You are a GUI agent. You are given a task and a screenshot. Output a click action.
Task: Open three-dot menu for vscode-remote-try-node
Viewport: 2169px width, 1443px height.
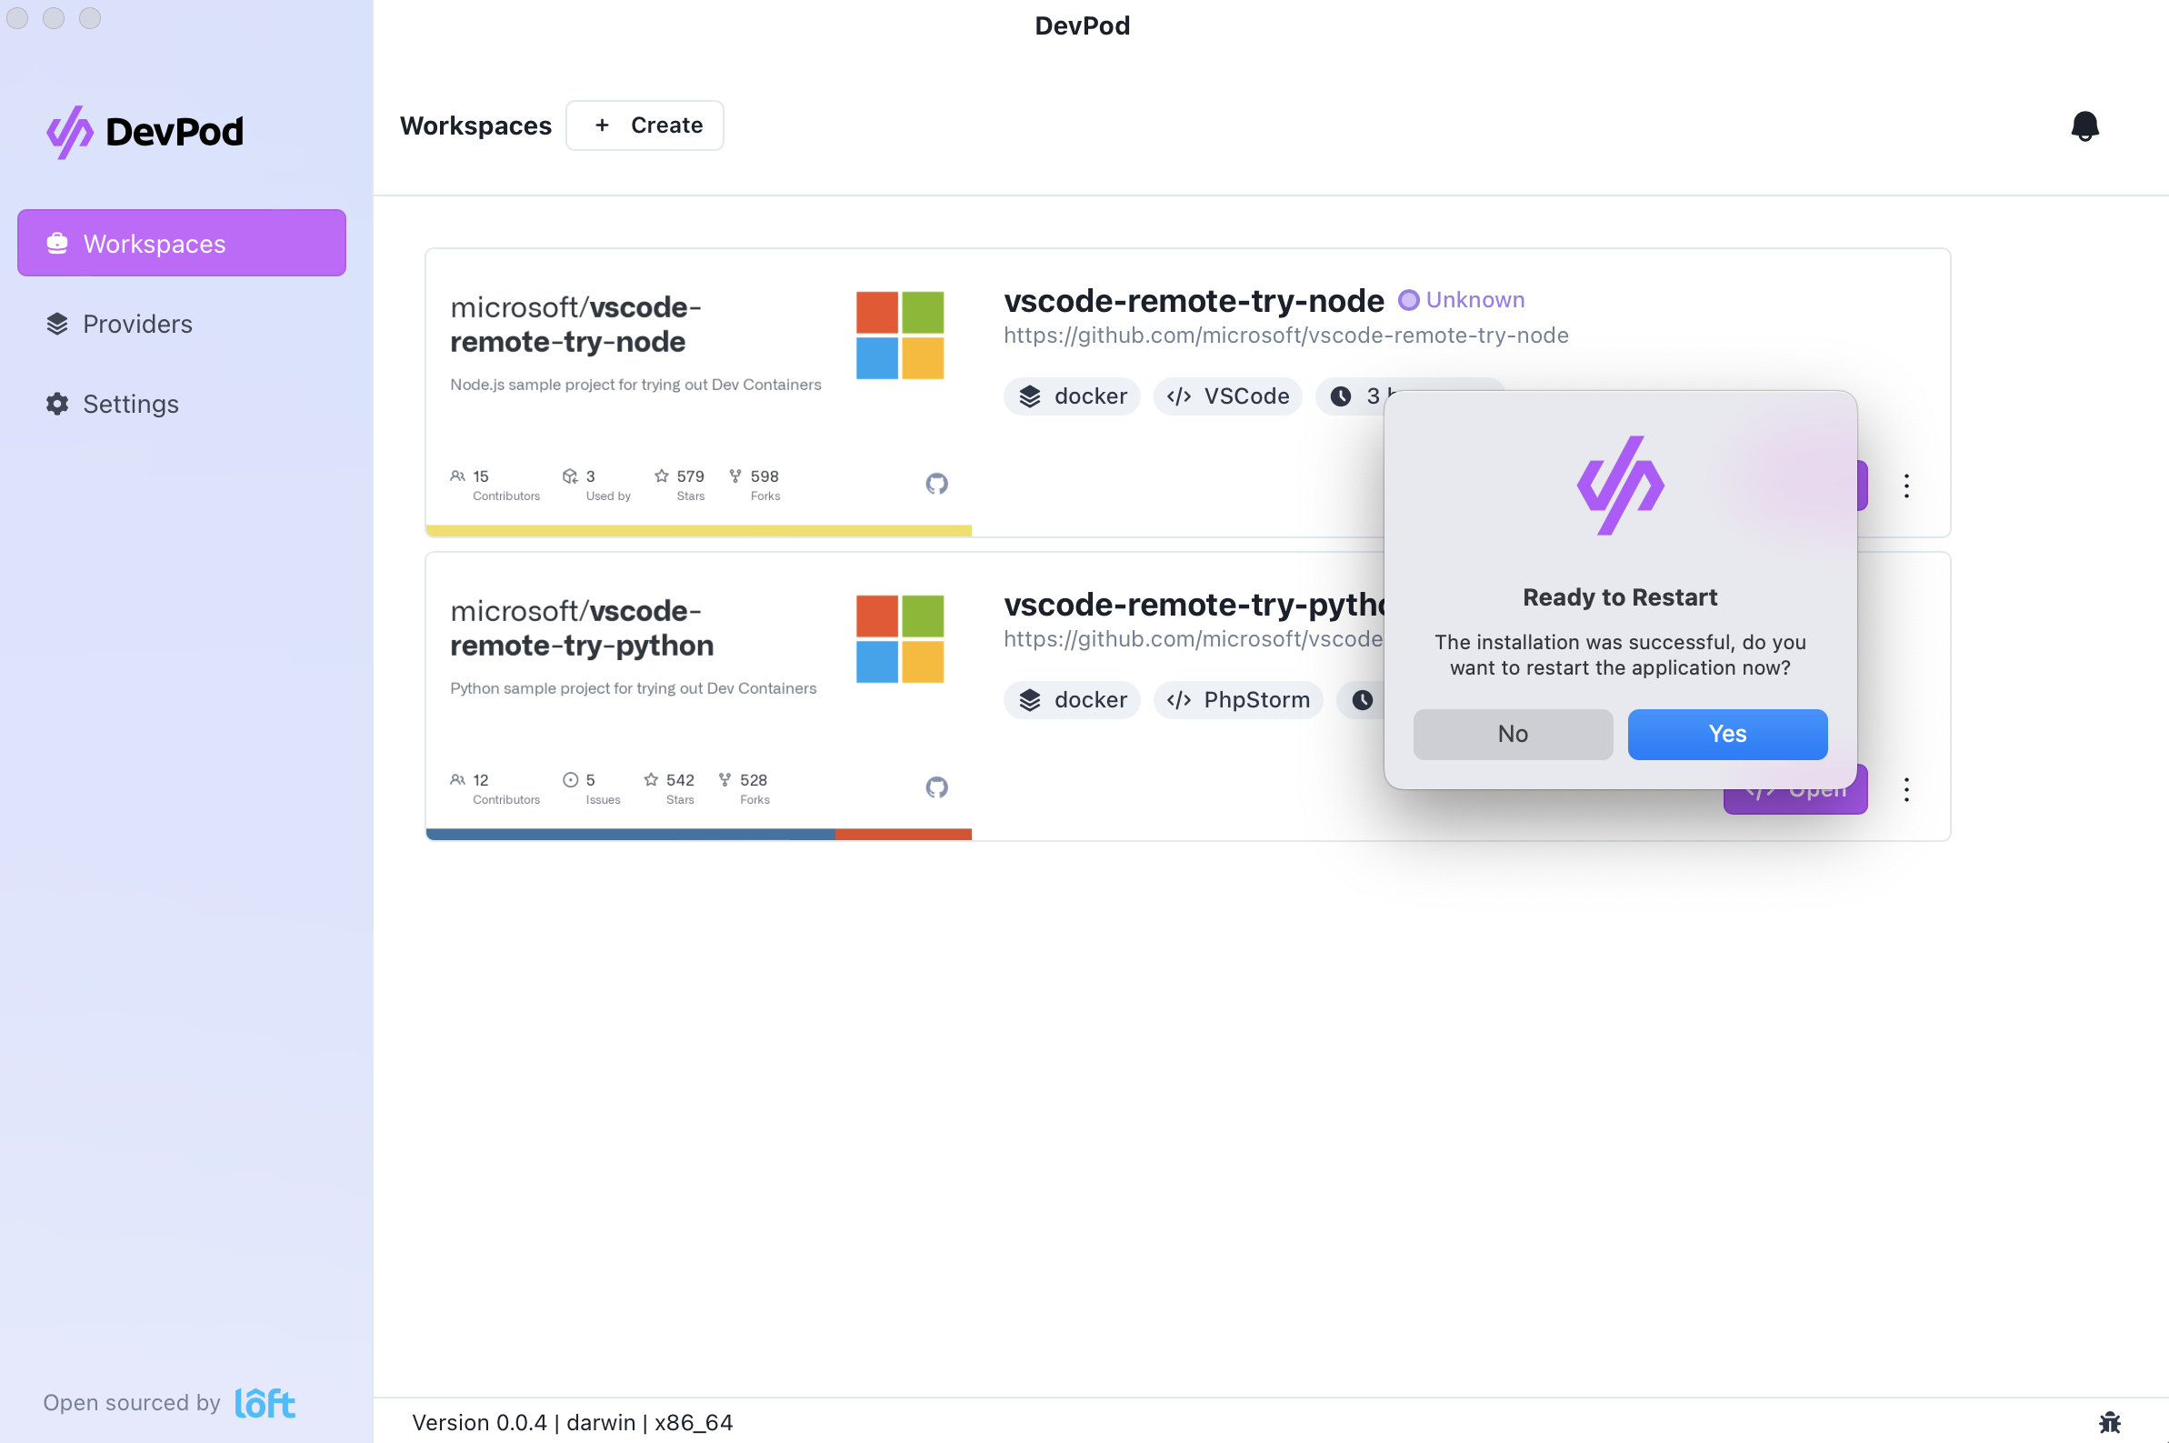click(1906, 486)
